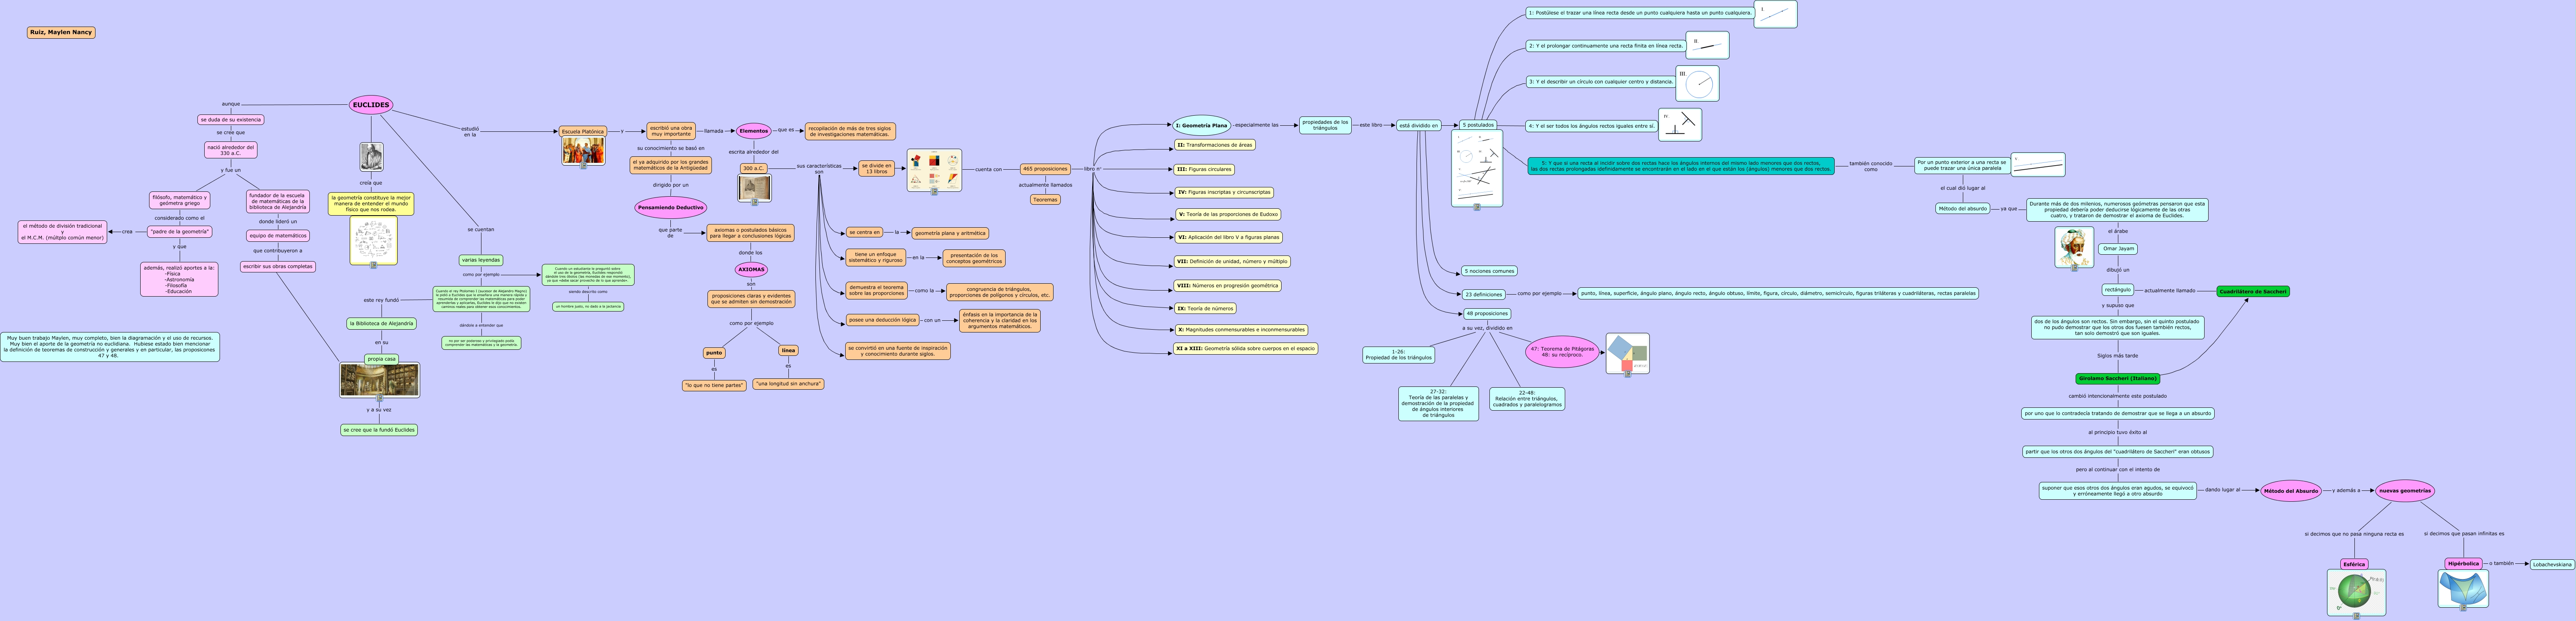Image resolution: width=2576 pixels, height=621 pixels.
Task: Select the EUCLIDES root node
Action: click(x=371, y=105)
